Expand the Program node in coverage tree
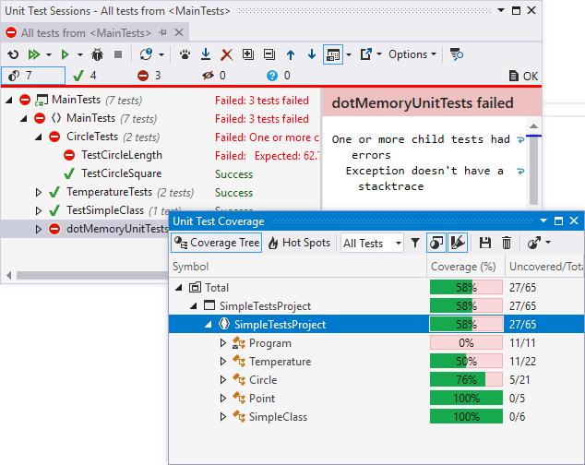 pyautogui.click(x=222, y=343)
